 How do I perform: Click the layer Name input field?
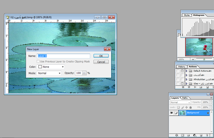tap(63, 56)
